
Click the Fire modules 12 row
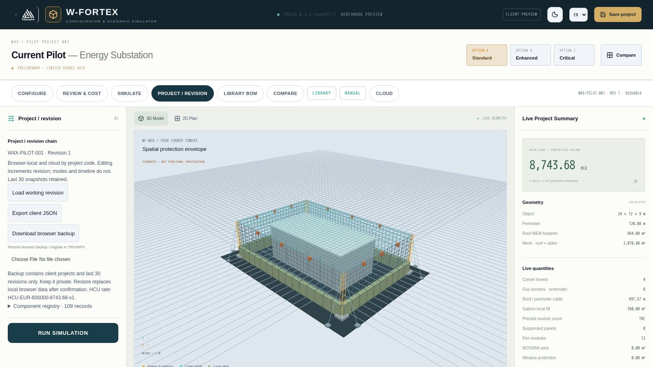click(584, 338)
